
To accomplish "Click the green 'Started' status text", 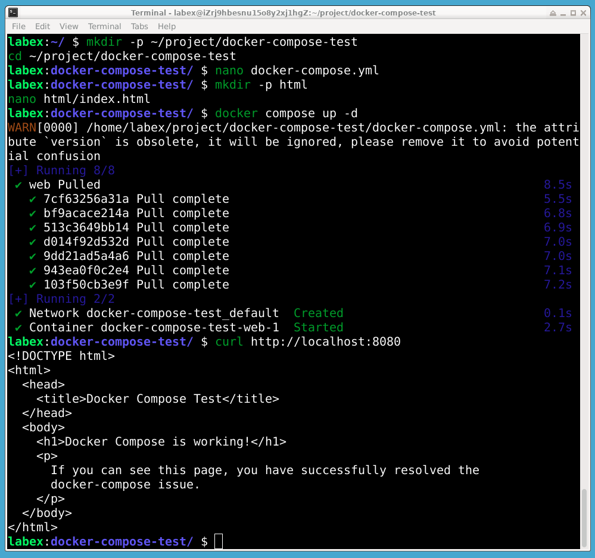I will [318, 327].
